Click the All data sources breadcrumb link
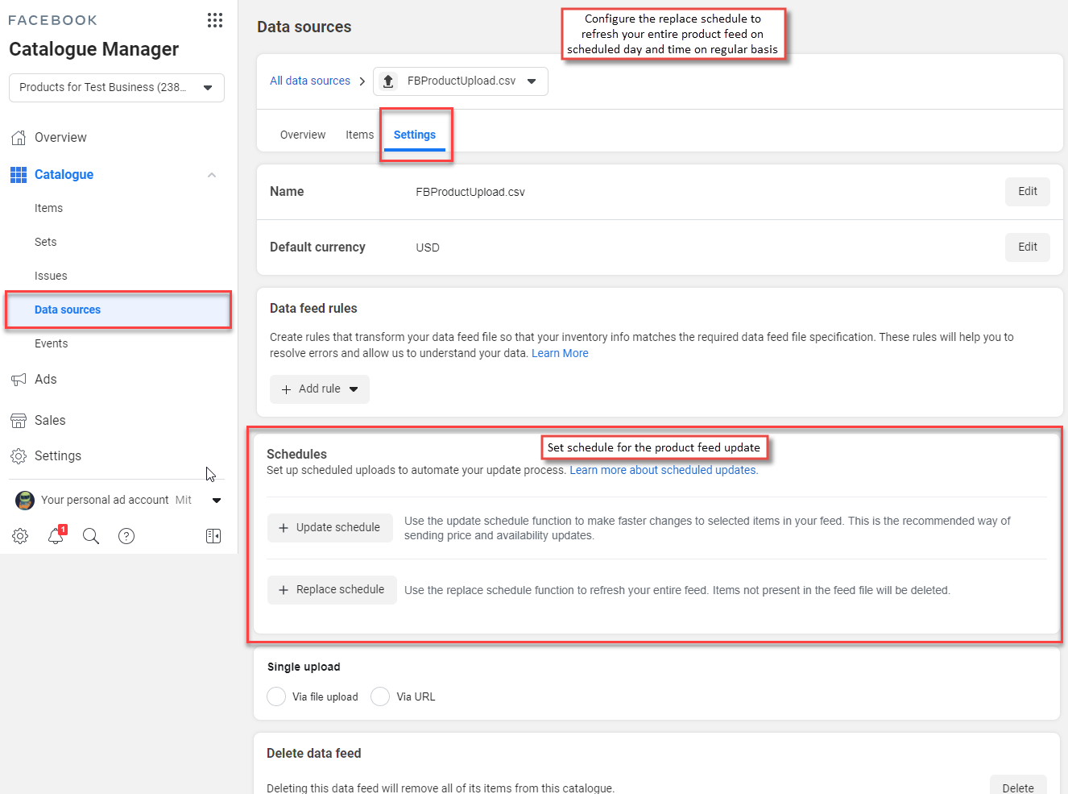Screen dimensions: 1068x794 (x=310, y=81)
